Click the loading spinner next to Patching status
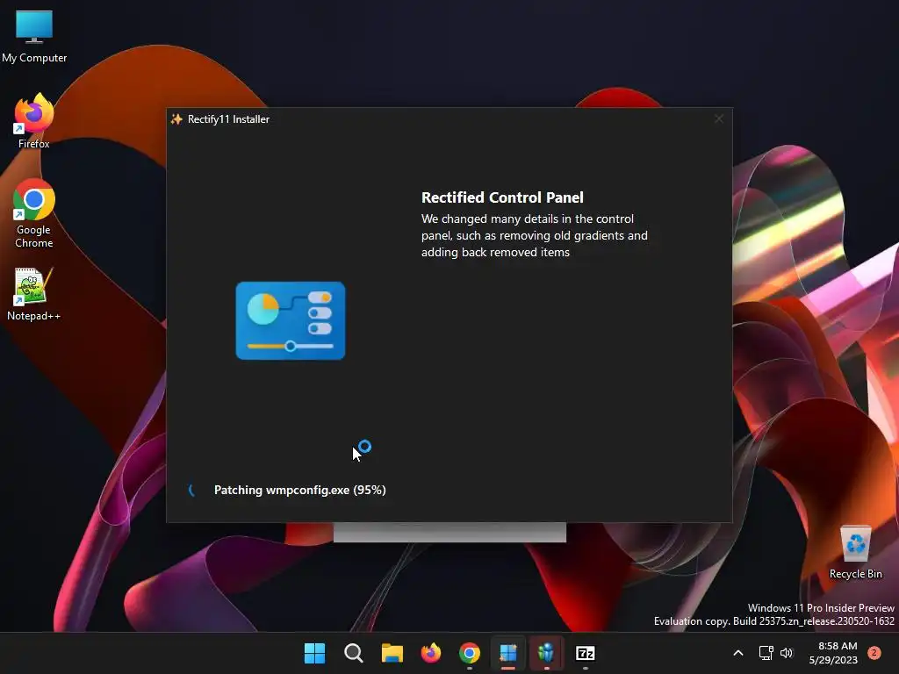This screenshot has width=899, height=674. (191, 490)
